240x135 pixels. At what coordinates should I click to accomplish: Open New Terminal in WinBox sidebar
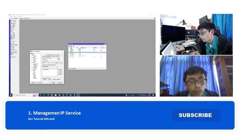click(x=15, y=45)
